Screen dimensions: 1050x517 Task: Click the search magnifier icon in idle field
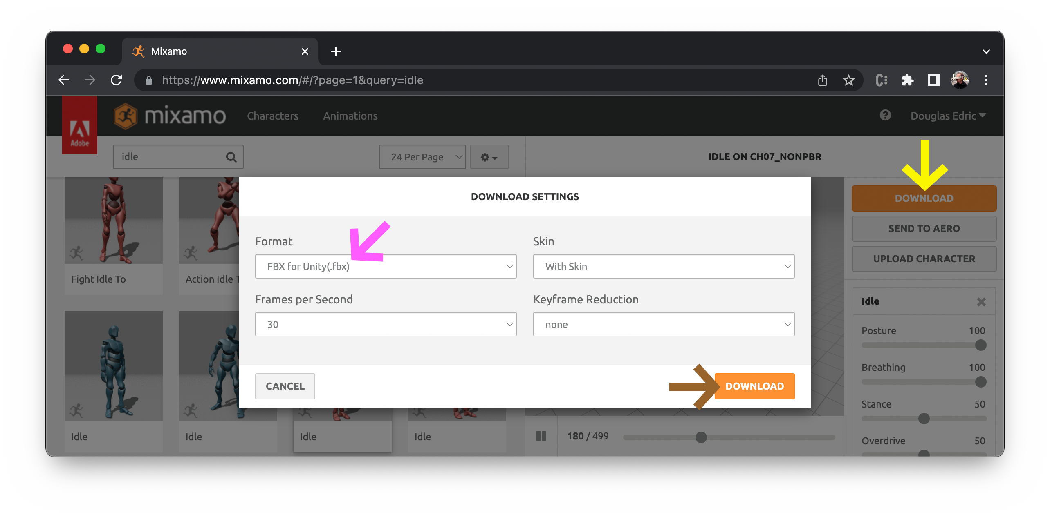point(231,157)
